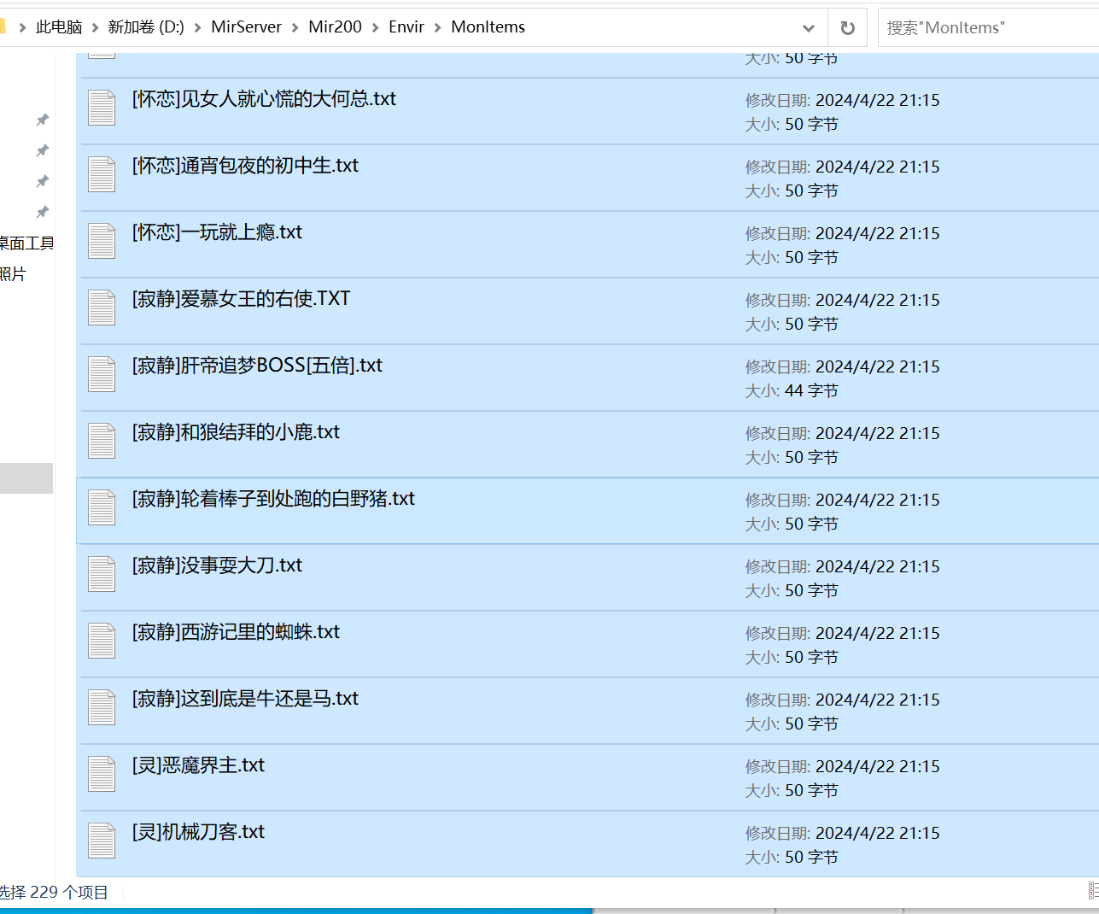Select the 新加卷 (D:) breadcrumb segment
The image size is (1099, 914).
[x=146, y=27]
